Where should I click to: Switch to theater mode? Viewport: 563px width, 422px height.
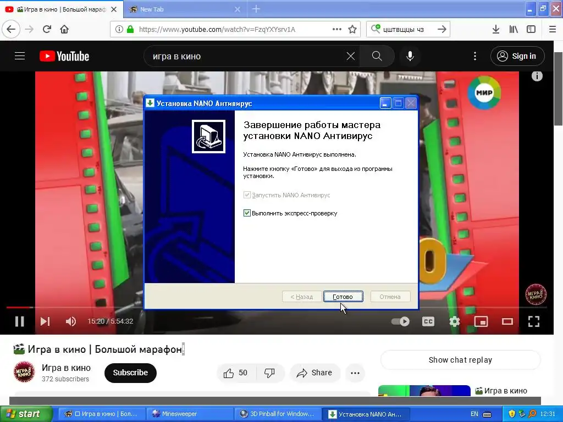coord(507,321)
